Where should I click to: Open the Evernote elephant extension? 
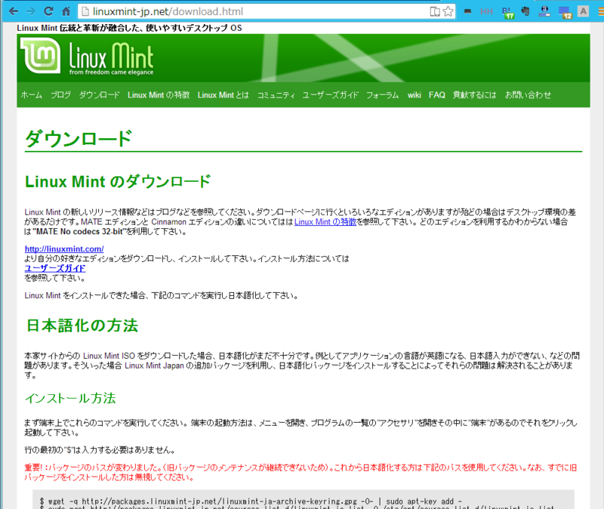pyautogui.click(x=525, y=11)
